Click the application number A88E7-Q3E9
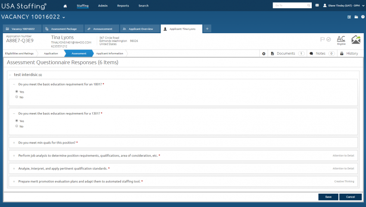Viewport: 366px width, 207px height. [20, 41]
